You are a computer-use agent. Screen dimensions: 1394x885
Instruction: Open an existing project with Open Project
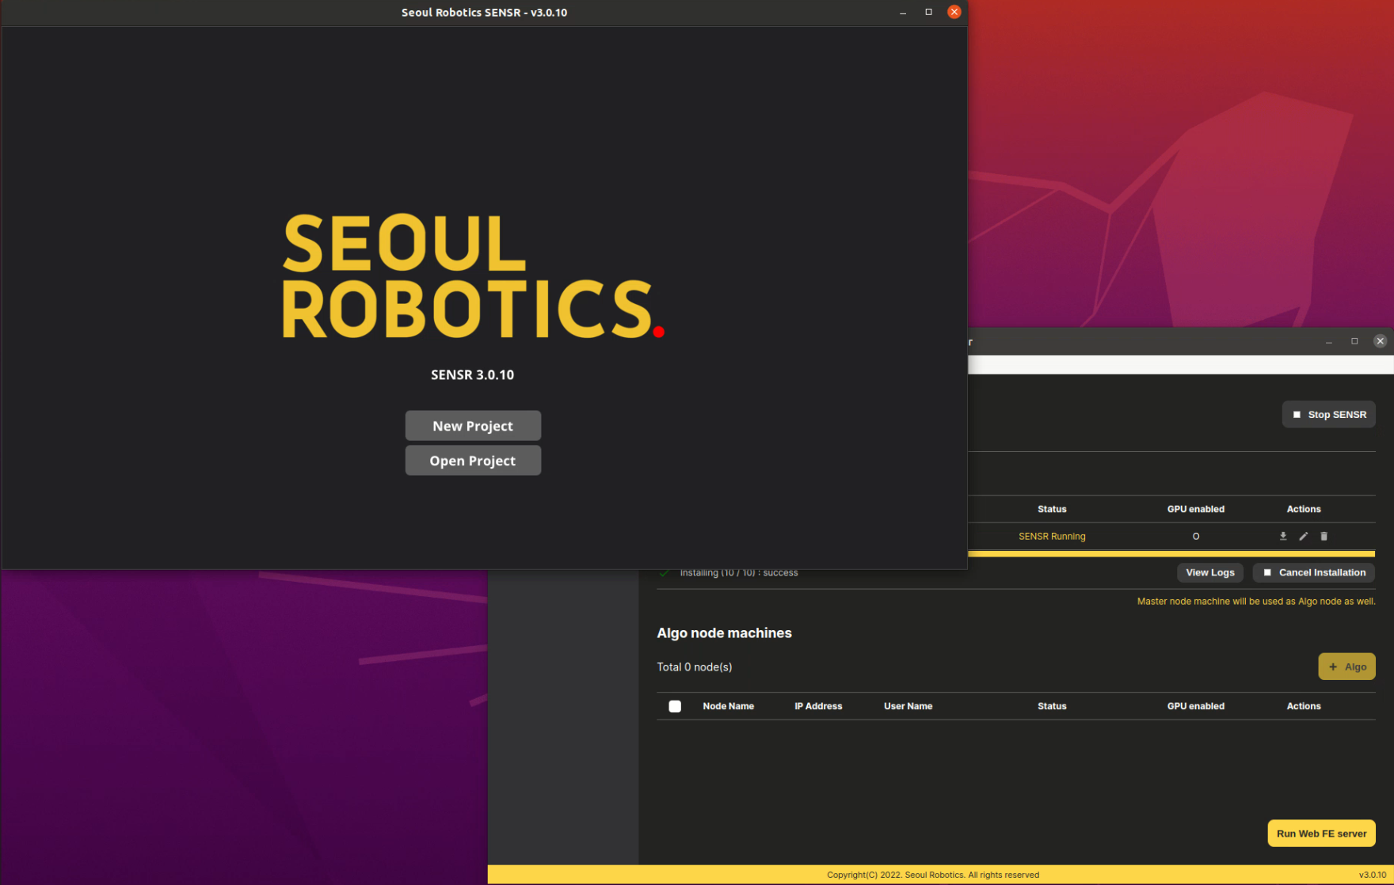tap(473, 460)
